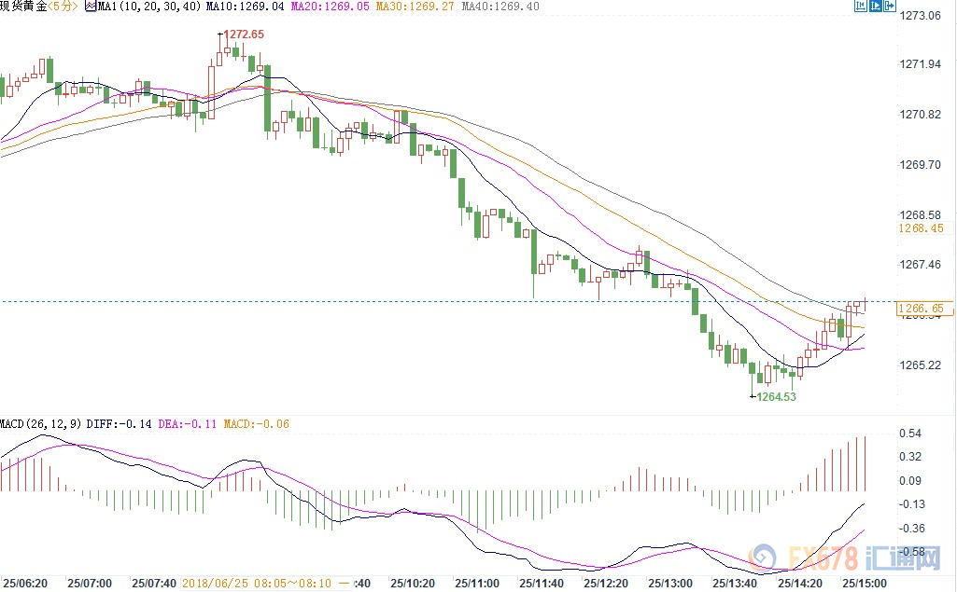
Task: Click the 2018/06/25 08:05~08:10 crosshair time tag
Action: point(267,584)
